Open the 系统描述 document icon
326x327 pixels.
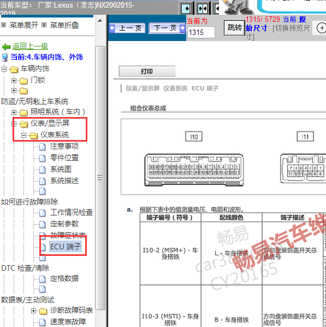coord(43,181)
